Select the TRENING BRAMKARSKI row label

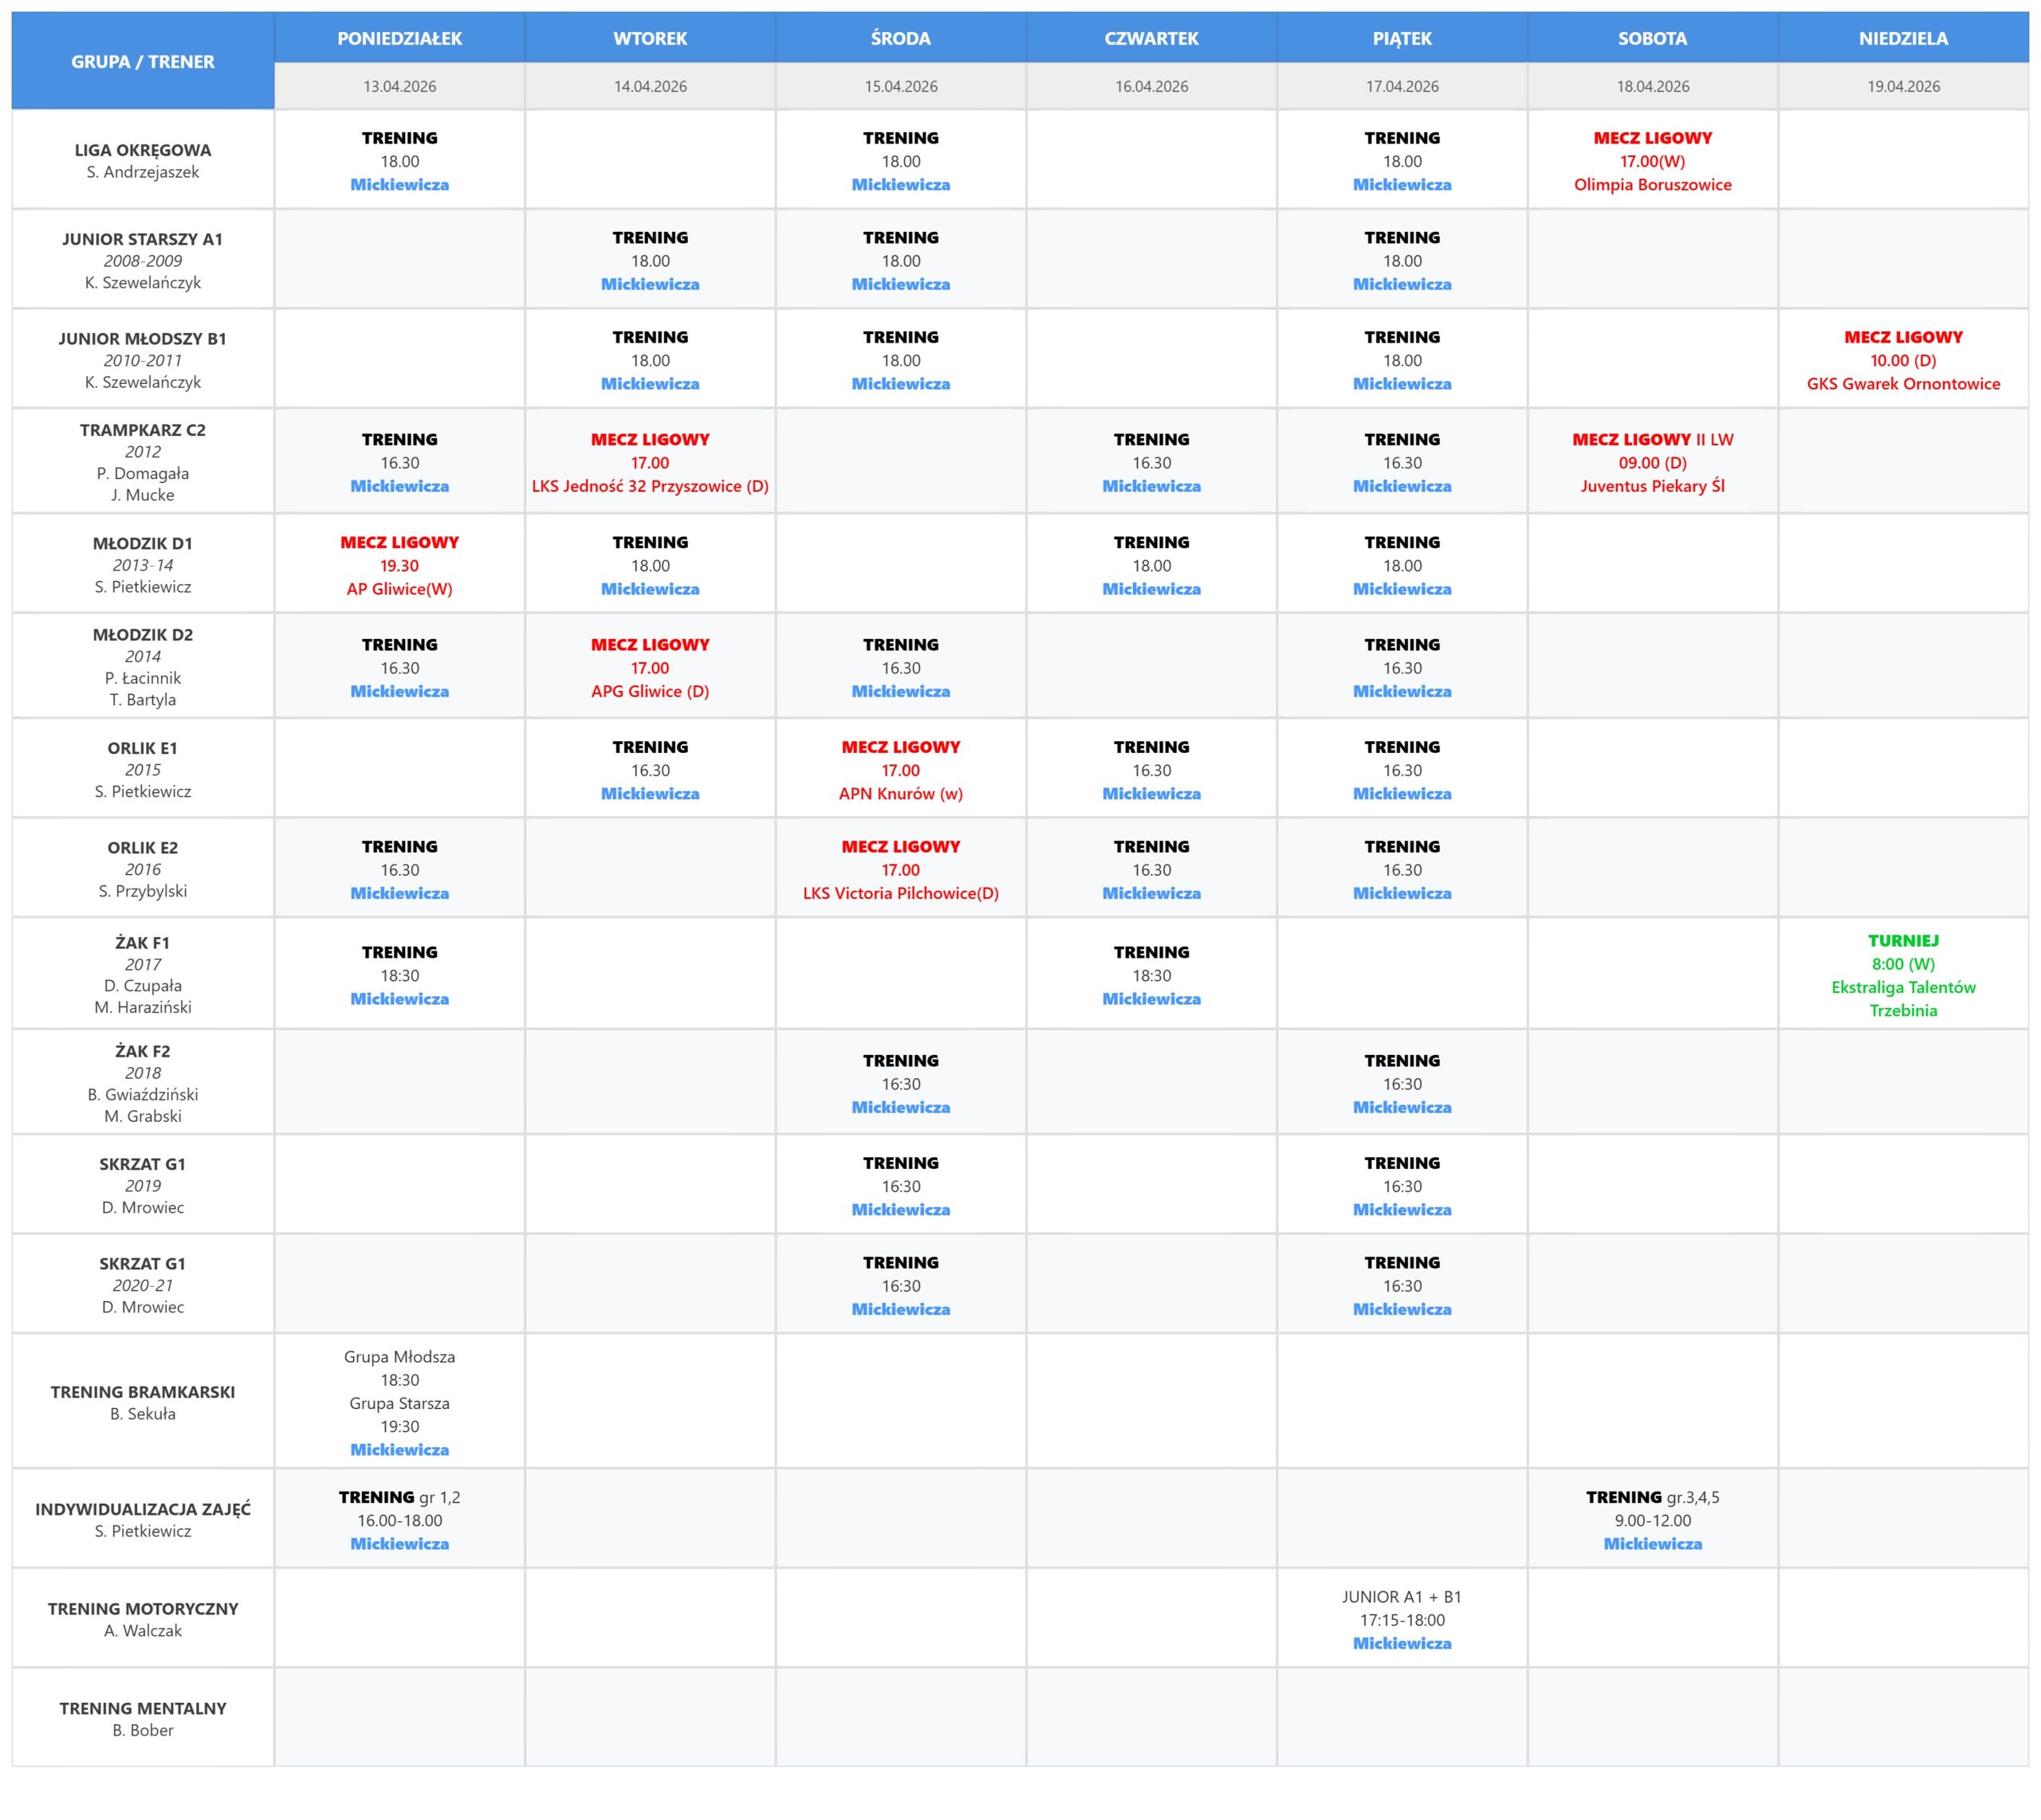[142, 1391]
